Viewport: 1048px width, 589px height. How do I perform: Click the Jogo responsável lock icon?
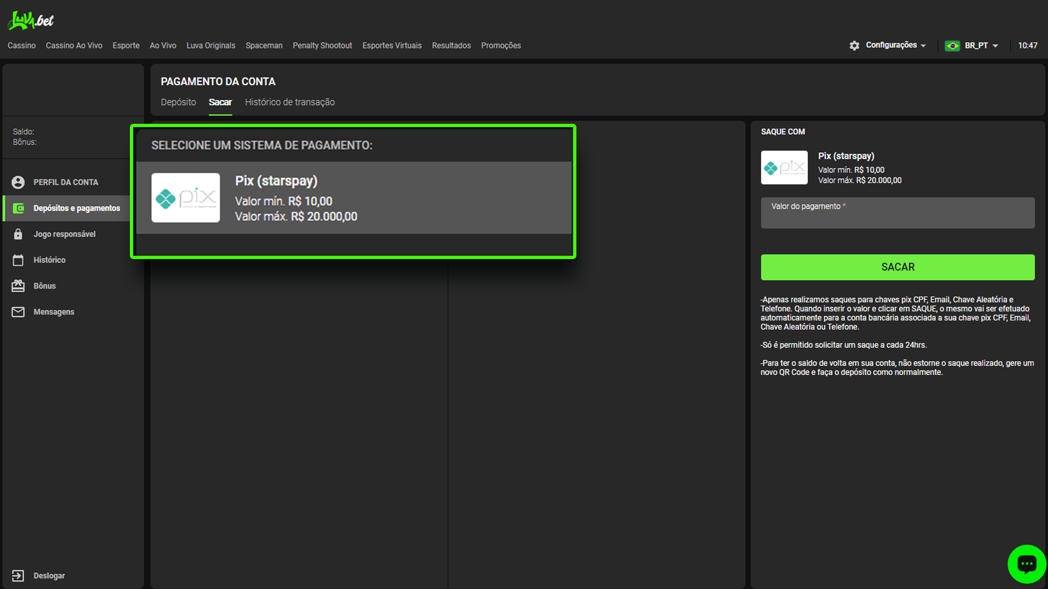click(18, 234)
